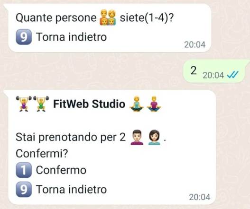Click the second lotus position emoji in purple
The image size is (250, 209).
coord(154,104)
